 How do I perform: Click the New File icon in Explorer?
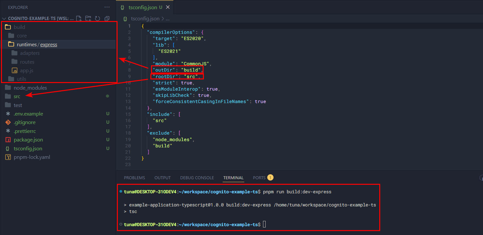pos(79,18)
